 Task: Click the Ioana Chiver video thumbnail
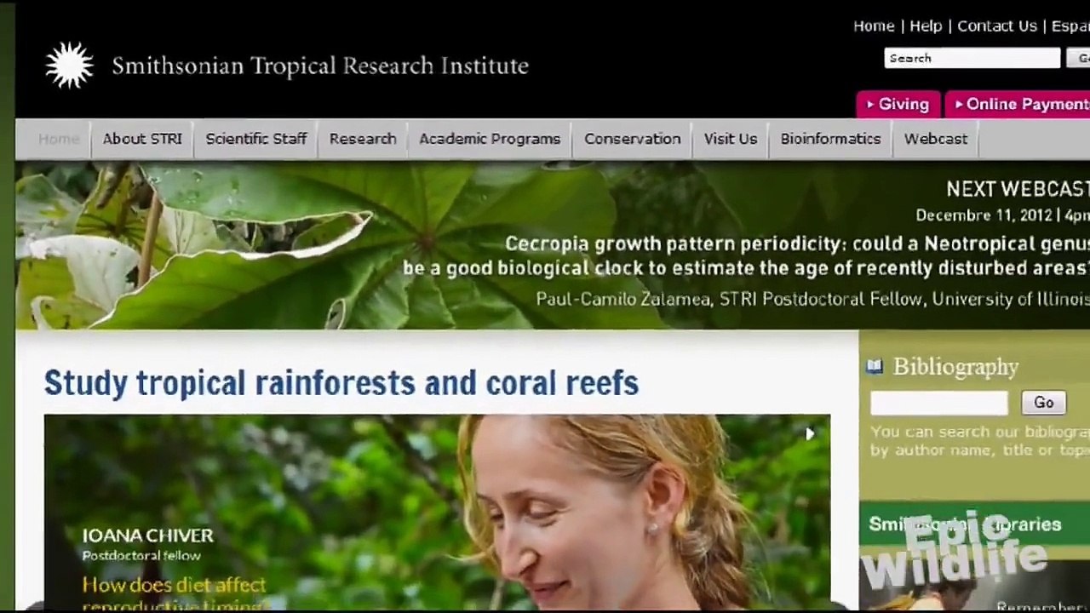pyautogui.click(x=437, y=511)
